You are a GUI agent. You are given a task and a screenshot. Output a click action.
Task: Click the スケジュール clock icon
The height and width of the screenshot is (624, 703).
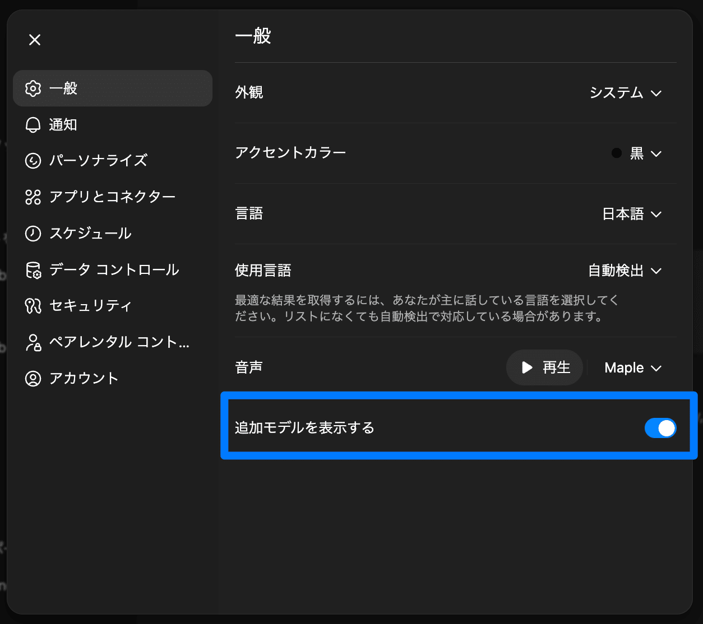(x=33, y=234)
